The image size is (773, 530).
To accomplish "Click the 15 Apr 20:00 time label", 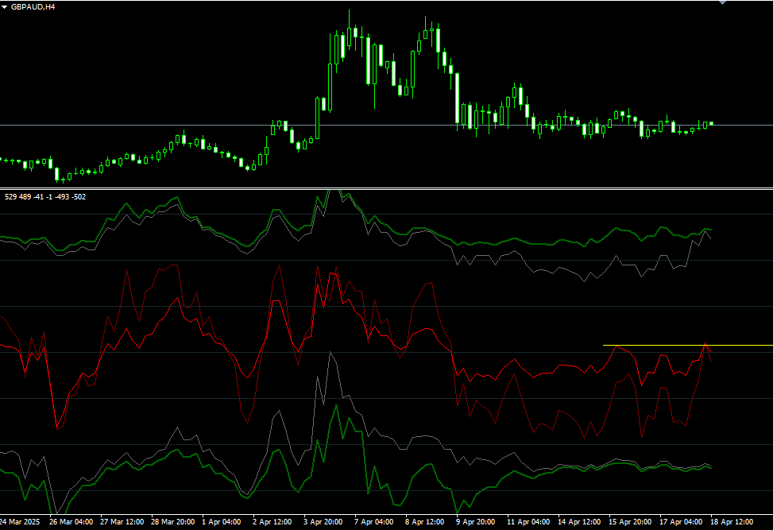I will (x=630, y=521).
